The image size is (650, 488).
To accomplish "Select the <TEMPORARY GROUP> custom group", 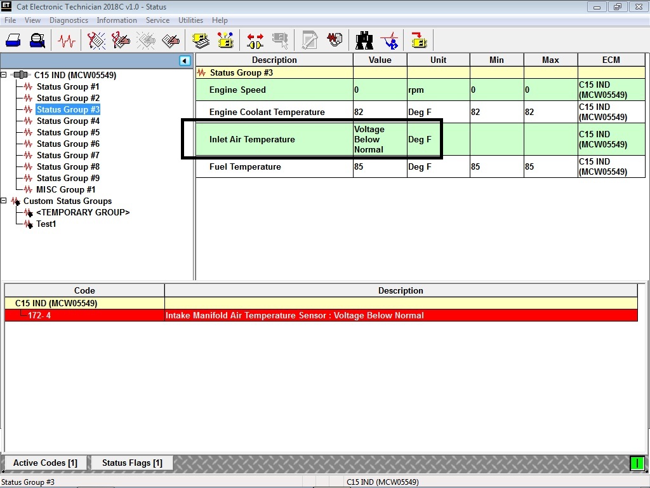I will 83,212.
